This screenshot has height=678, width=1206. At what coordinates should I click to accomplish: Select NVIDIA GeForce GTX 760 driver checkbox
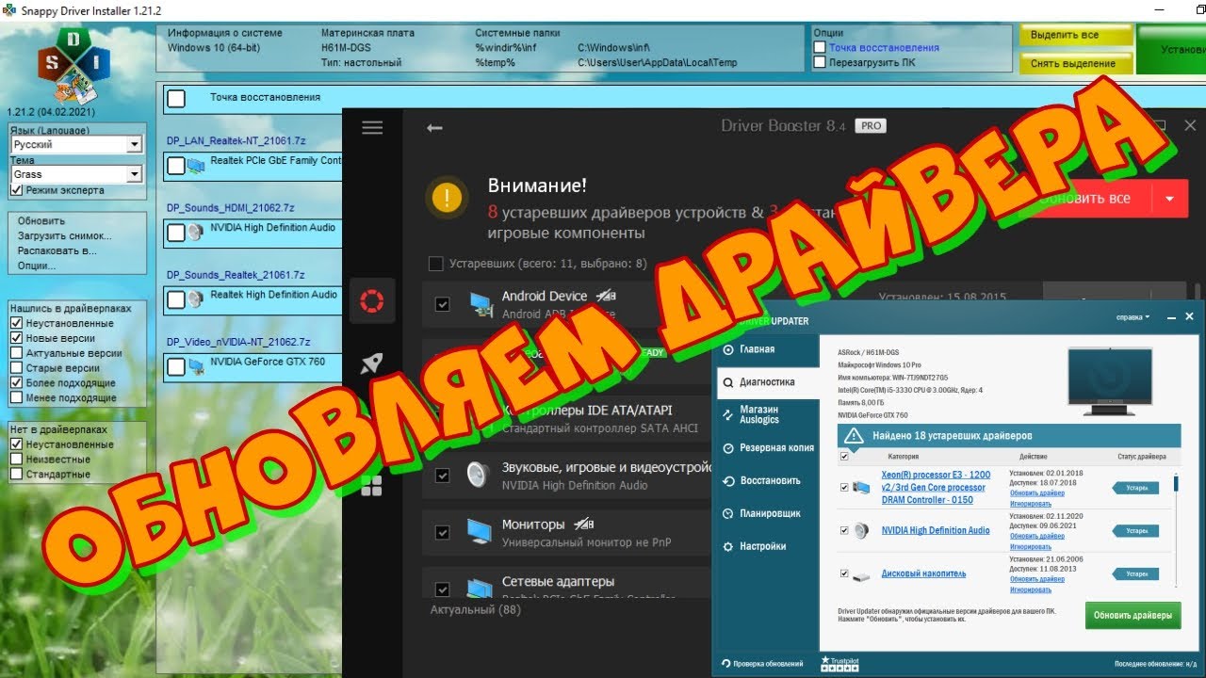176,367
